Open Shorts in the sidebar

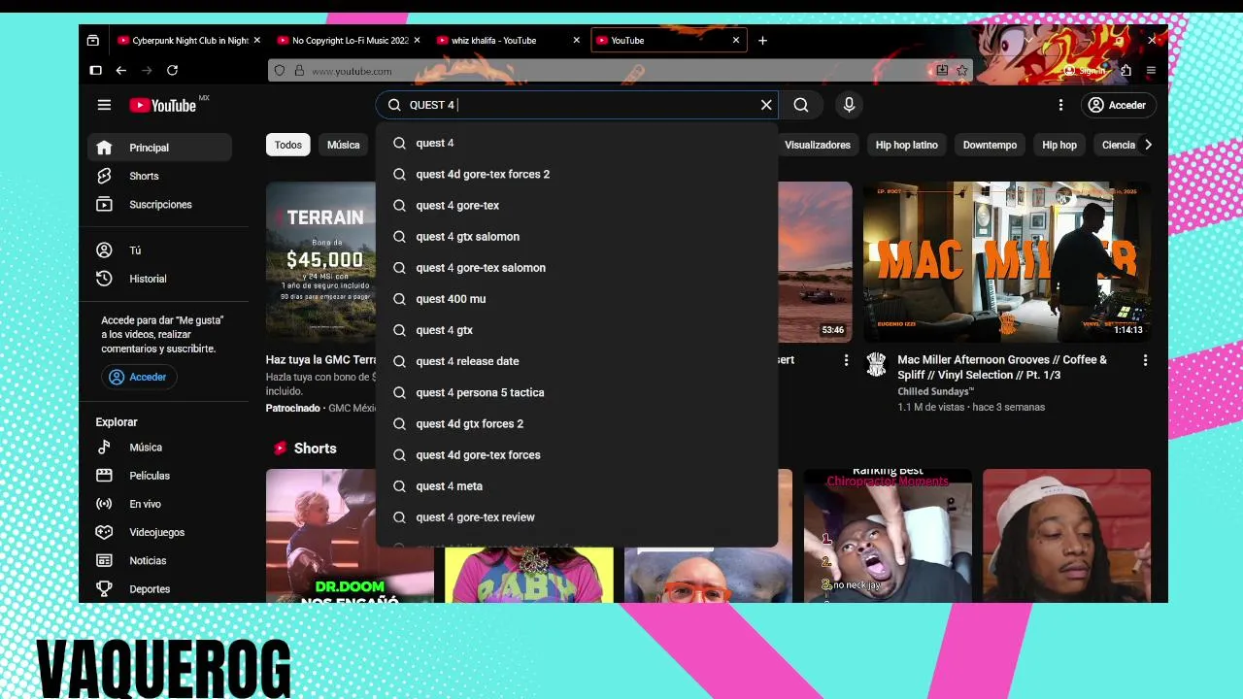pyautogui.click(x=159, y=176)
